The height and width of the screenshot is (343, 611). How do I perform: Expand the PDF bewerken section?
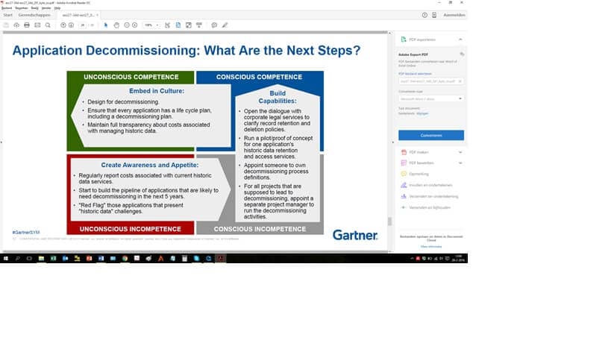tap(460, 163)
